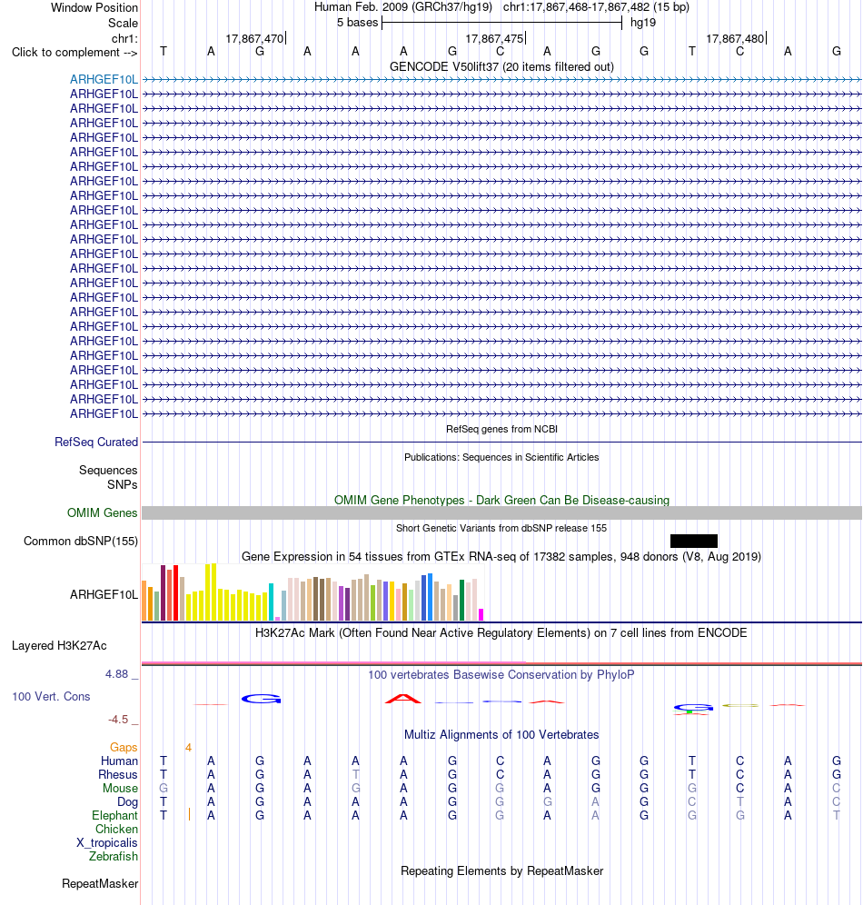Click the 'Zebrafish' alignment row label
The height and width of the screenshot is (905, 863).
[113, 857]
